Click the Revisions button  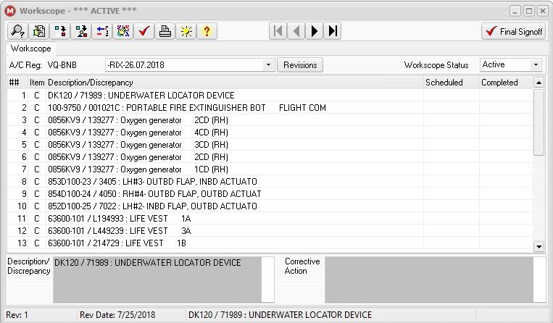300,64
